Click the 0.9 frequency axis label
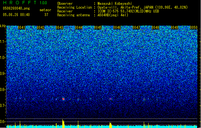Image resolution: width=201 pixels, height=128 pixels. (3, 74)
